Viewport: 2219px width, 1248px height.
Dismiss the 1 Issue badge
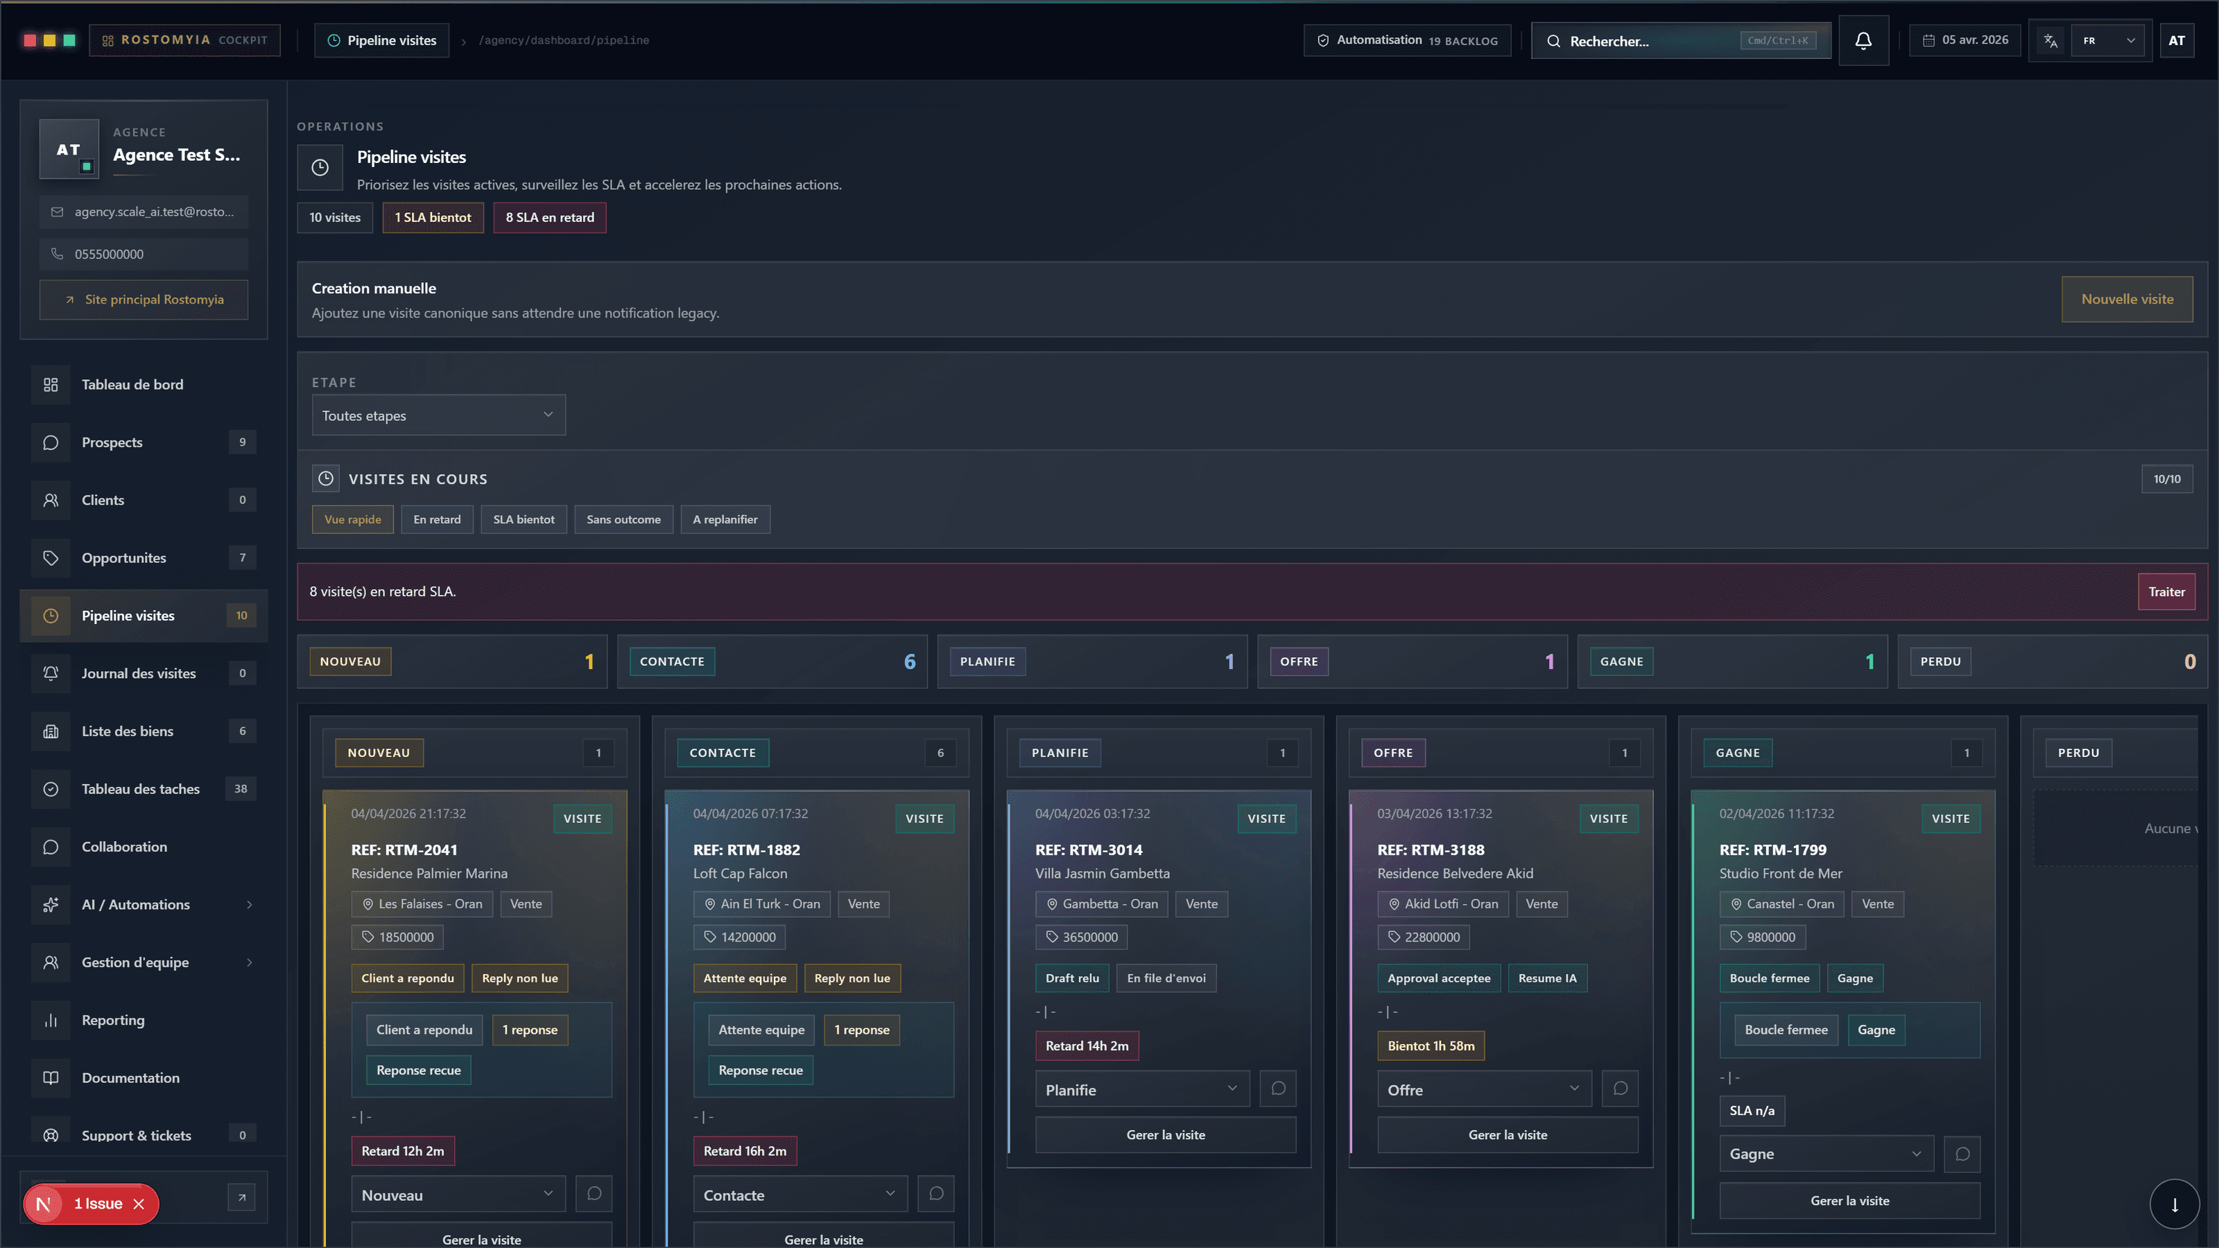pos(139,1204)
